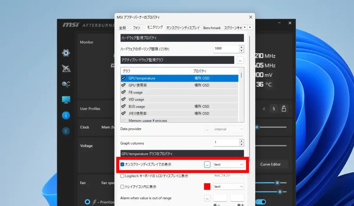
Task: Check the トレイアイコン内に表示 checkbox
Action: click(122, 187)
